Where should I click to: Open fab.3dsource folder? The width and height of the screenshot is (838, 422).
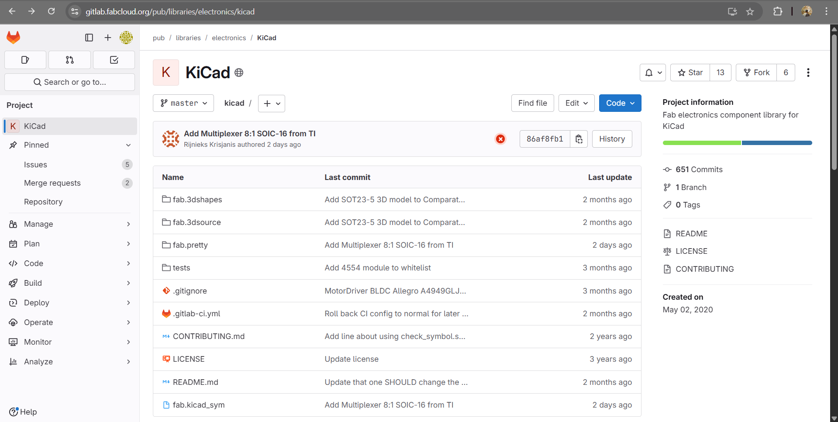197,222
